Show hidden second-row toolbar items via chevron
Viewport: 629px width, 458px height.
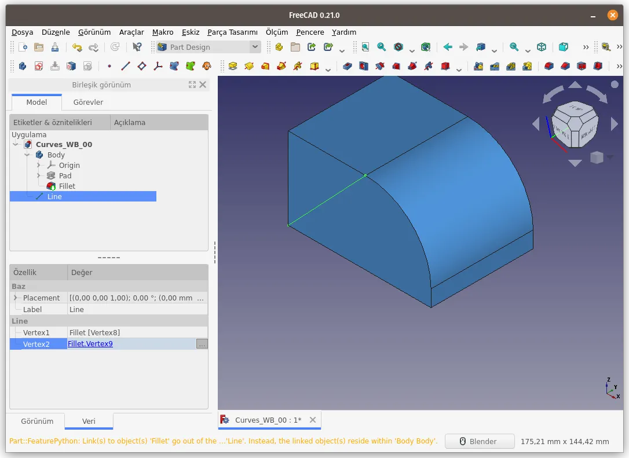619,66
